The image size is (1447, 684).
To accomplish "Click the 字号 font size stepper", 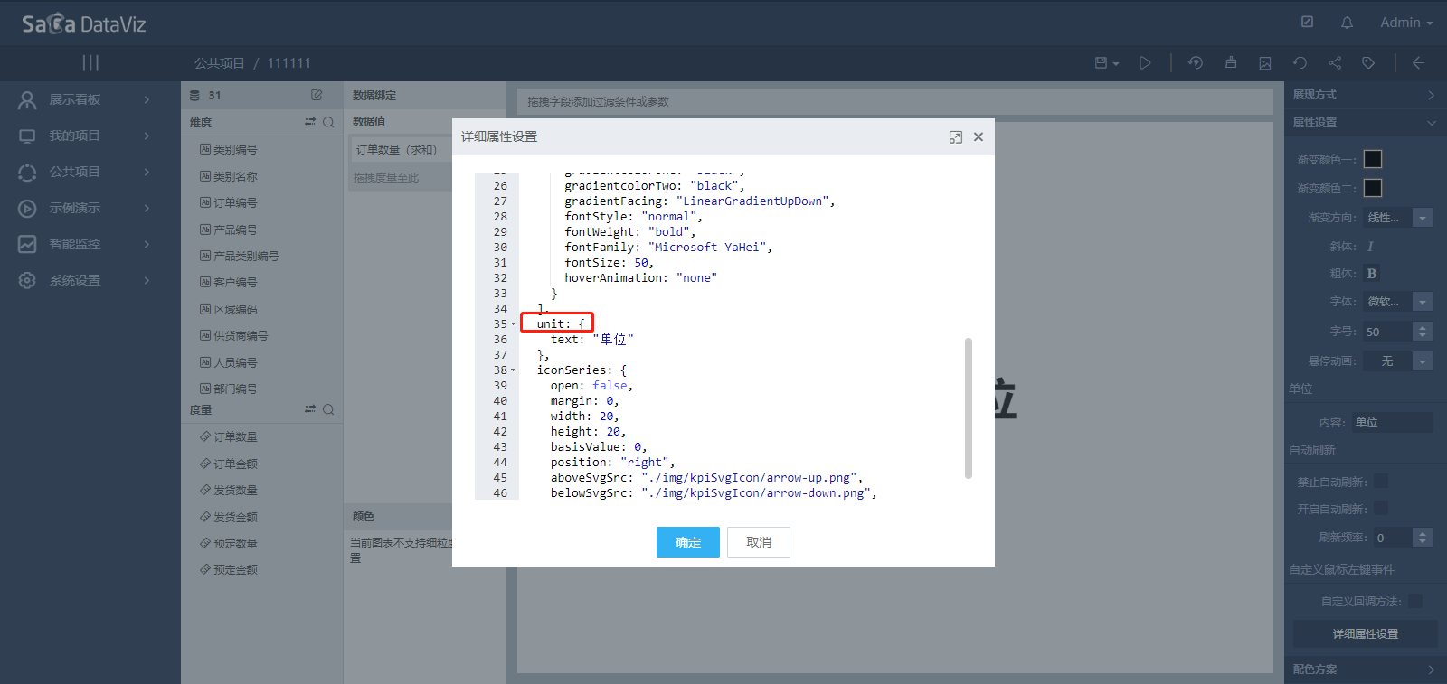I will pos(1423,332).
